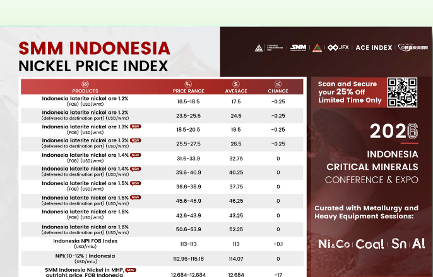Click price range 31.6-33.9
Viewport: 433px width, 277px height.
click(188, 159)
